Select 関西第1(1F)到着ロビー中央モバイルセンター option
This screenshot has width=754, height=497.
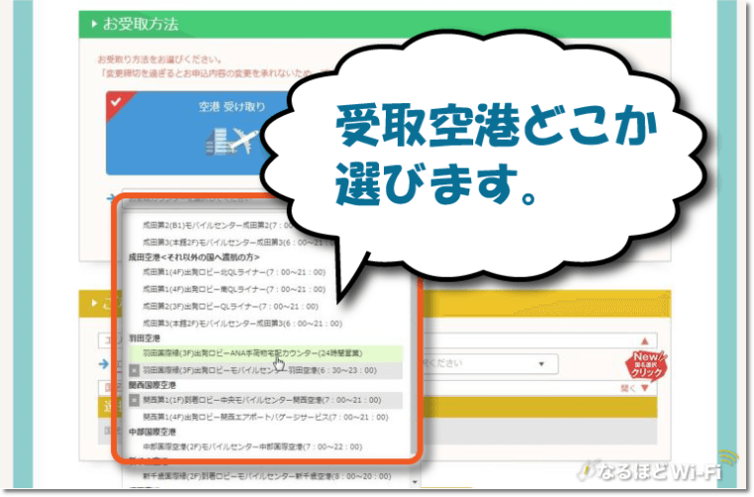coord(266,401)
